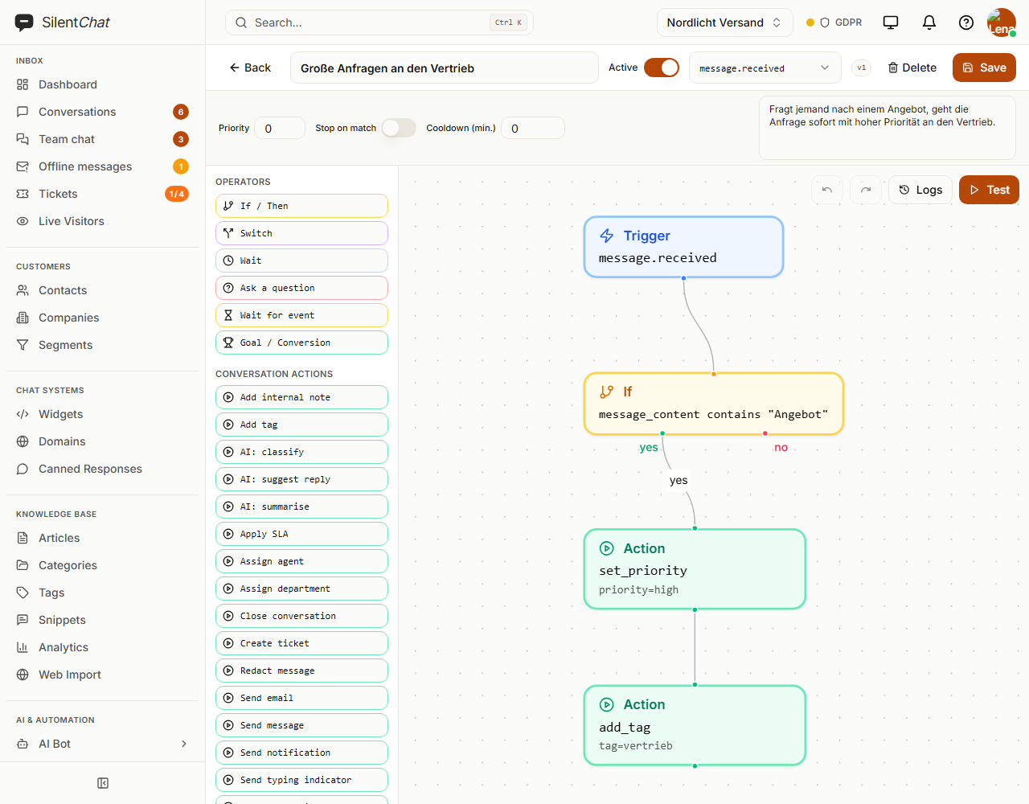The width and height of the screenshot is (1029, 804).
Task: Open the message.received trigger dropdown
Action: (x=765, y=68)
